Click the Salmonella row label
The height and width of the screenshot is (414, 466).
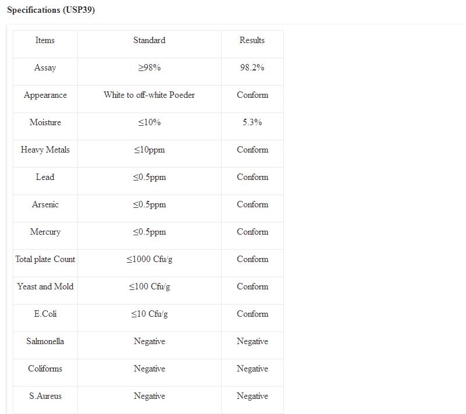tap(45, 341)
